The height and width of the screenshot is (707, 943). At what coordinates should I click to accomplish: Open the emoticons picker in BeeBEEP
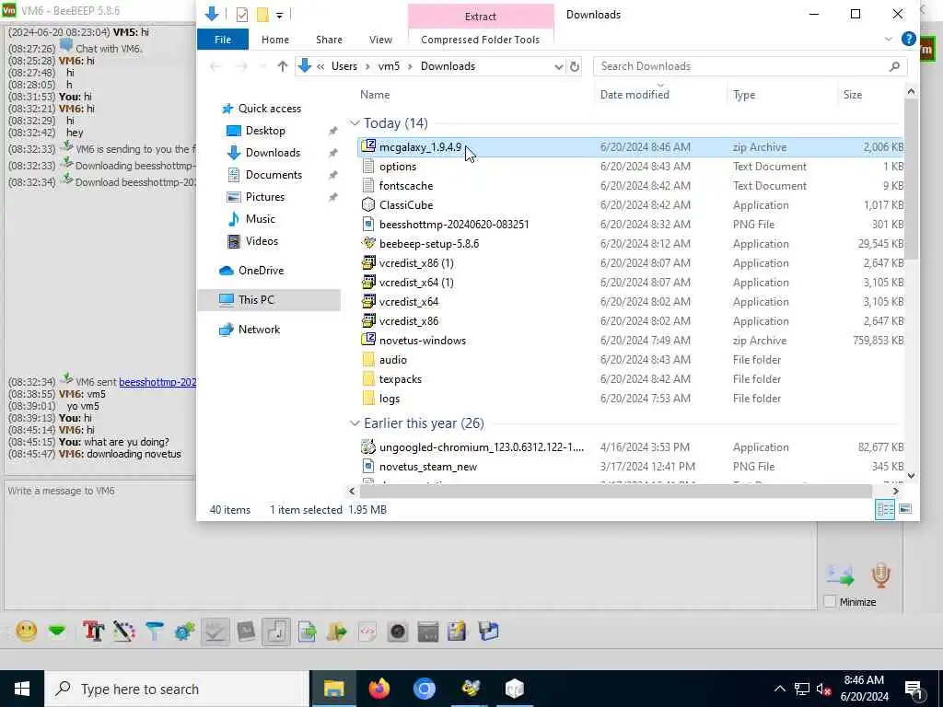27,632
